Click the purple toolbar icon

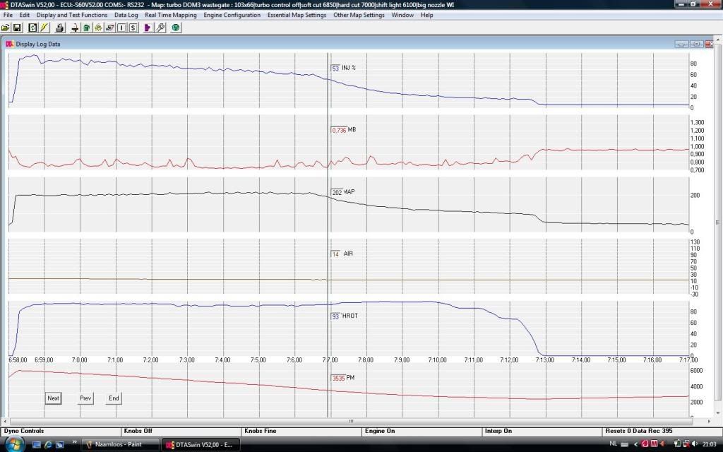coord(148,28)
